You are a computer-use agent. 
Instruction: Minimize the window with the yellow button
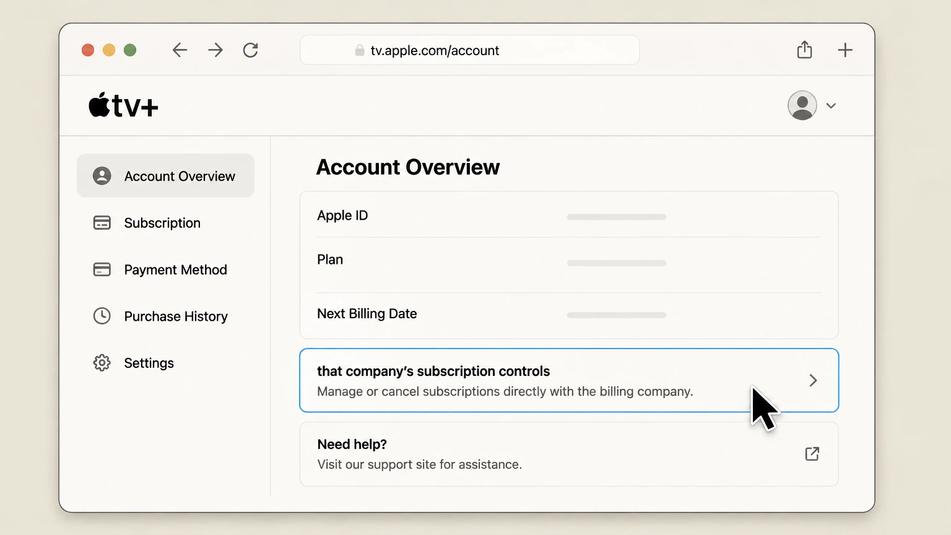109,50
